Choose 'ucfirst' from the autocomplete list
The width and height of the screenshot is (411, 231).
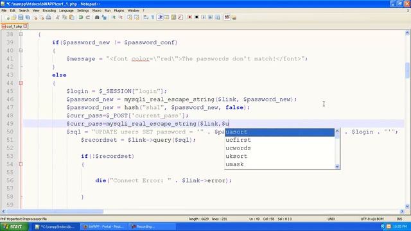click(x=279, y=140)
